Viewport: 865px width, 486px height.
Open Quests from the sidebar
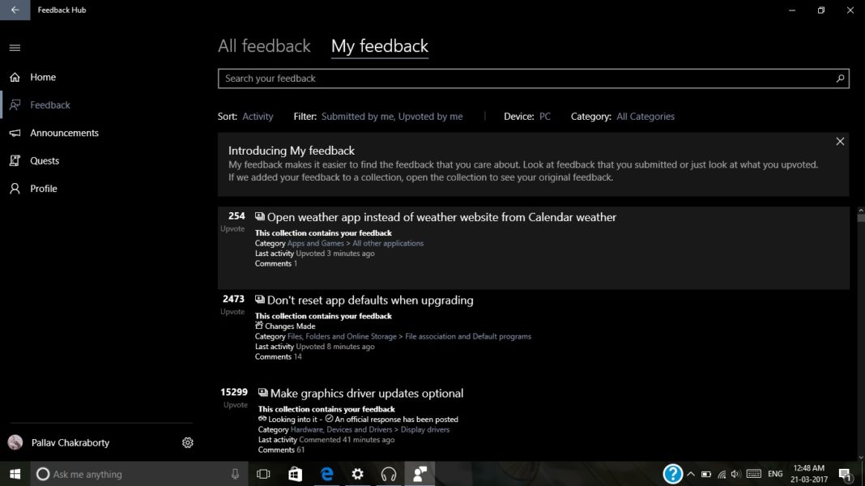coord(45,160)
